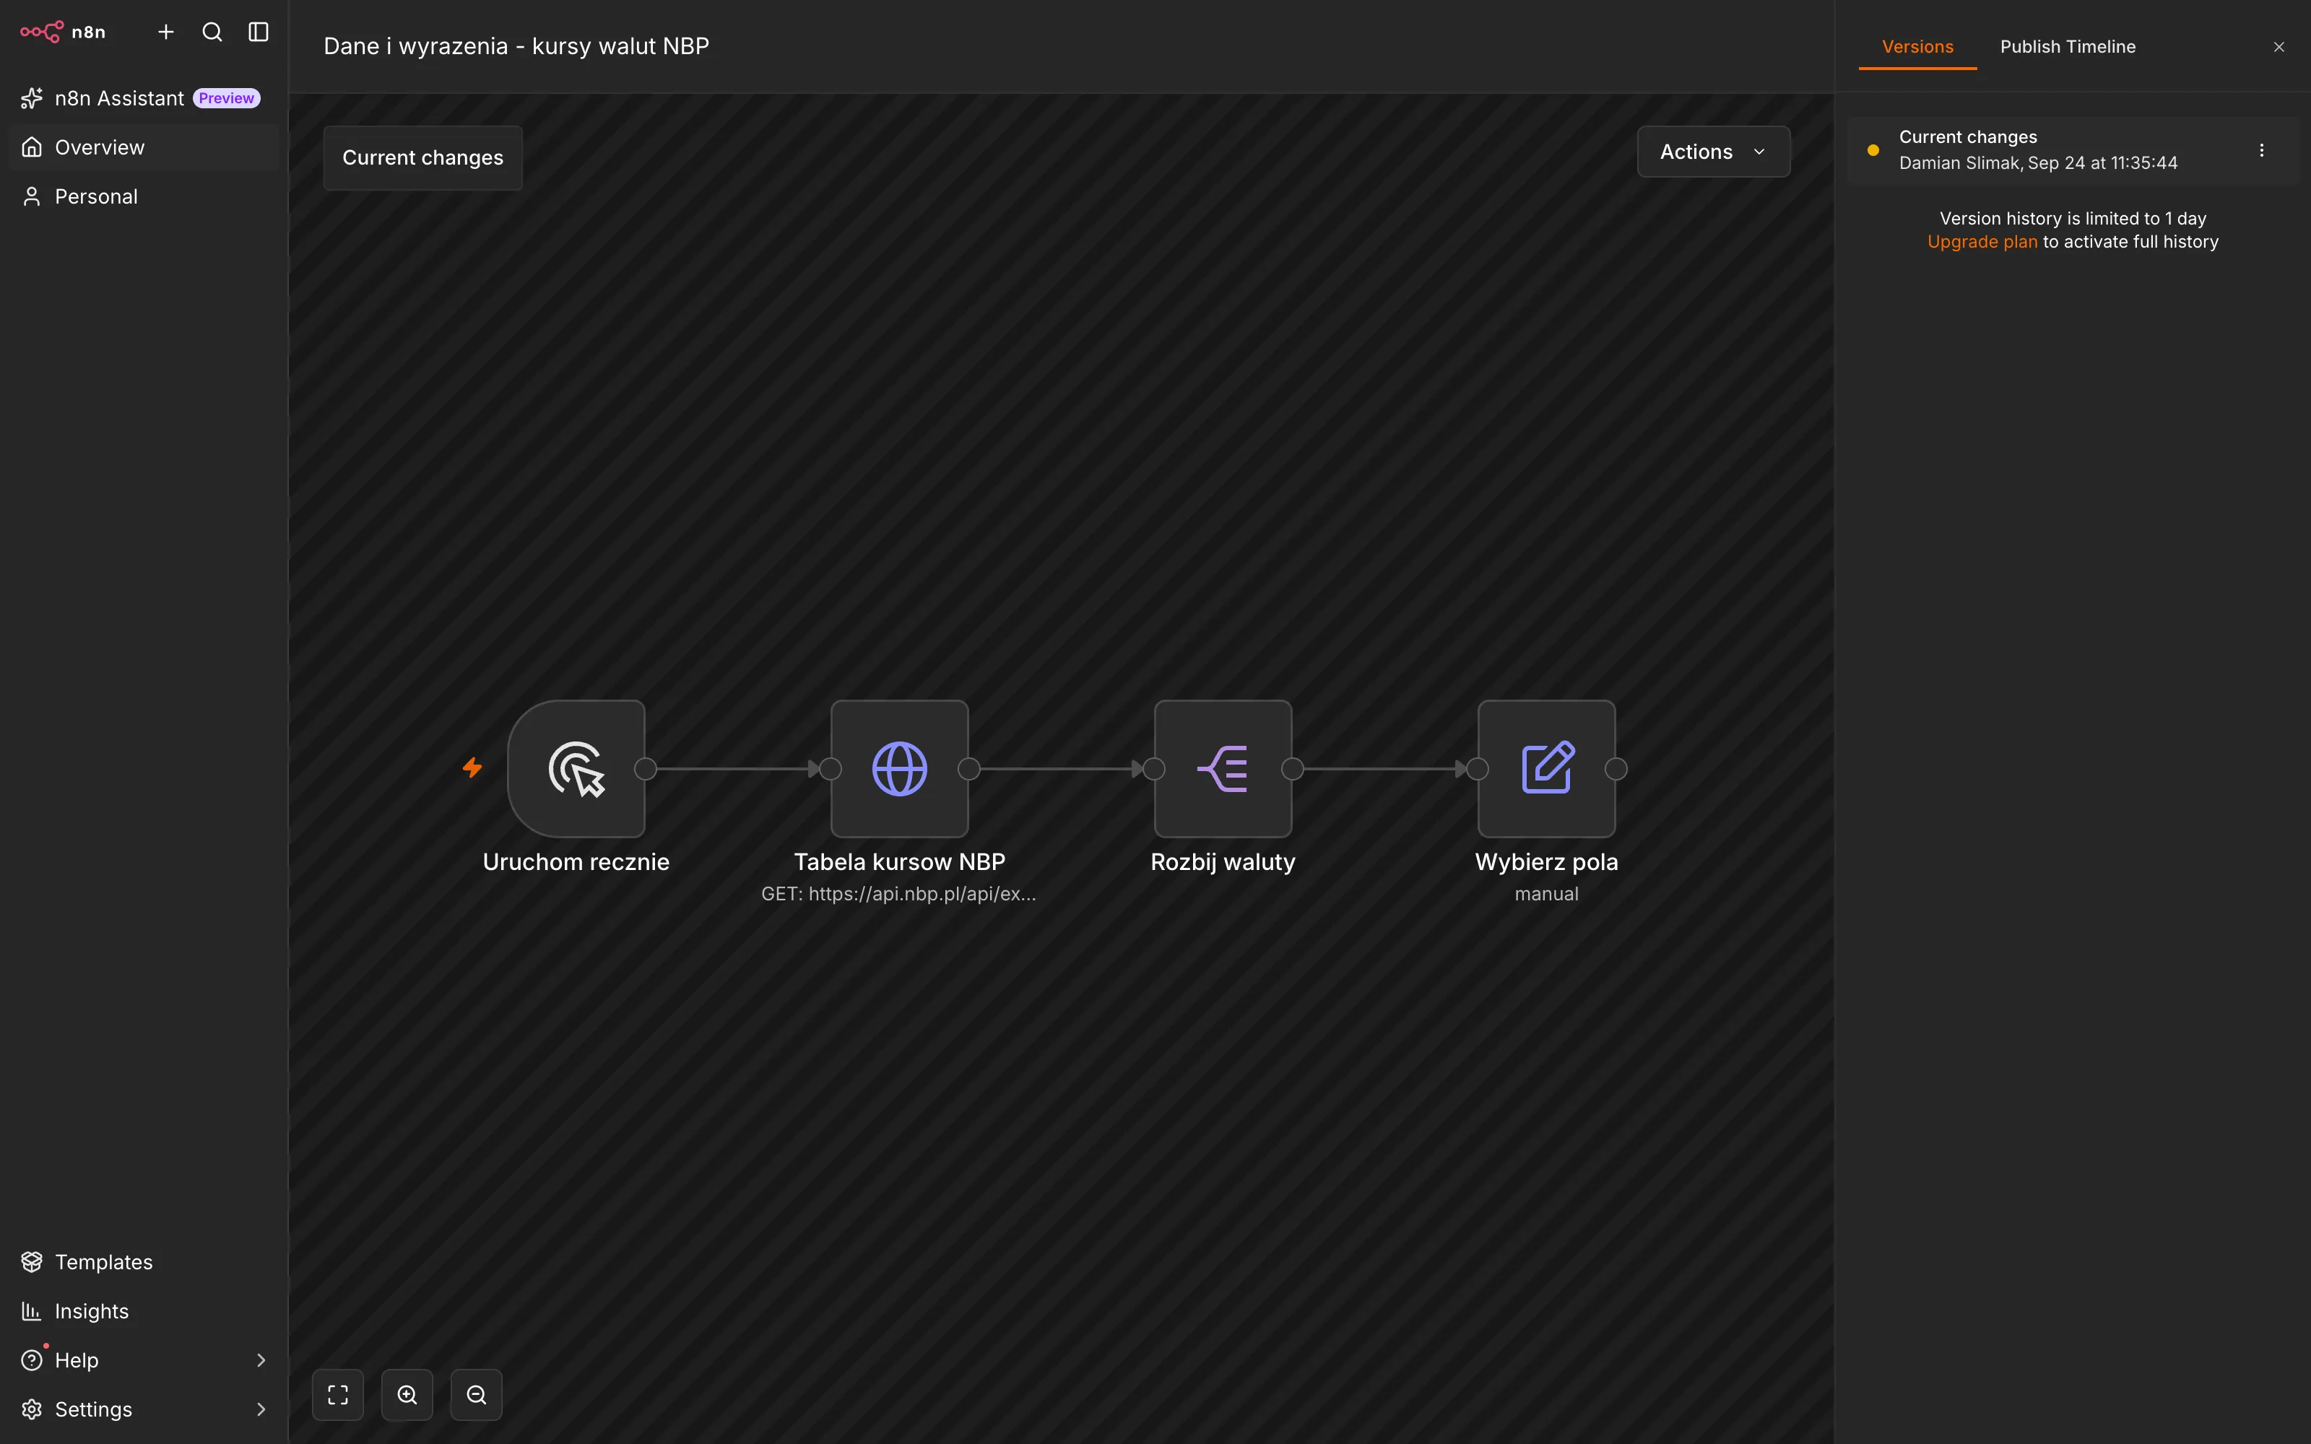Open the Actions dropdown

pyautogui.click(x=1713, y=152)
